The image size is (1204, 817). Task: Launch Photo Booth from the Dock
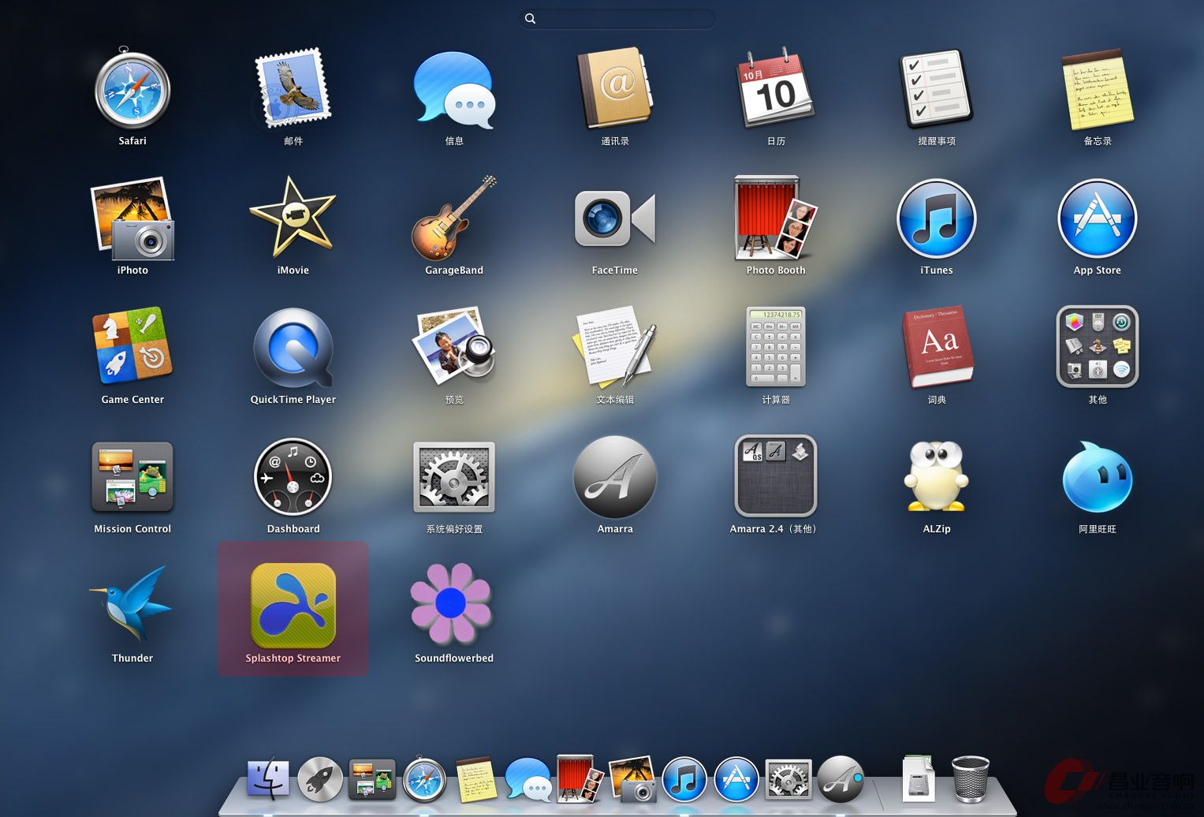[580, 779]
